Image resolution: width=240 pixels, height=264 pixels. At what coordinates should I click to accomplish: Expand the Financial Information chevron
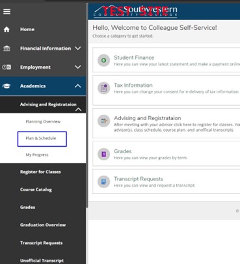(x=78, y=48)
